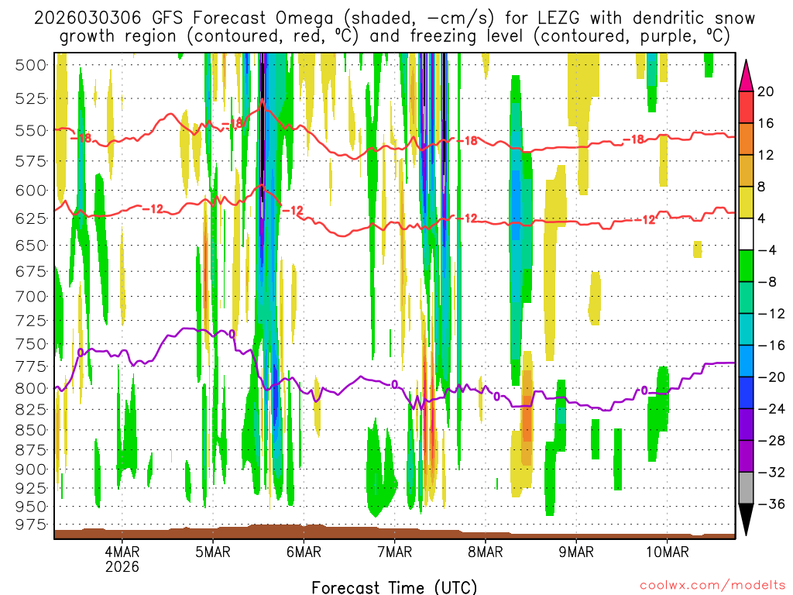Click the 725 pressure level label
Viewport: 793px width, 595px height.
pyautogui.click(x=30, y=321)
